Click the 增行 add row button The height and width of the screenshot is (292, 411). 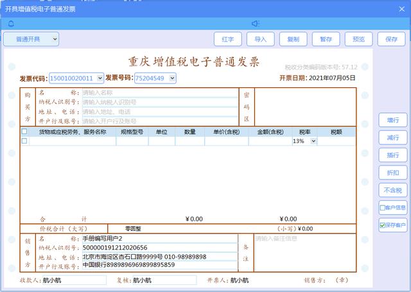tap(392, 120)
